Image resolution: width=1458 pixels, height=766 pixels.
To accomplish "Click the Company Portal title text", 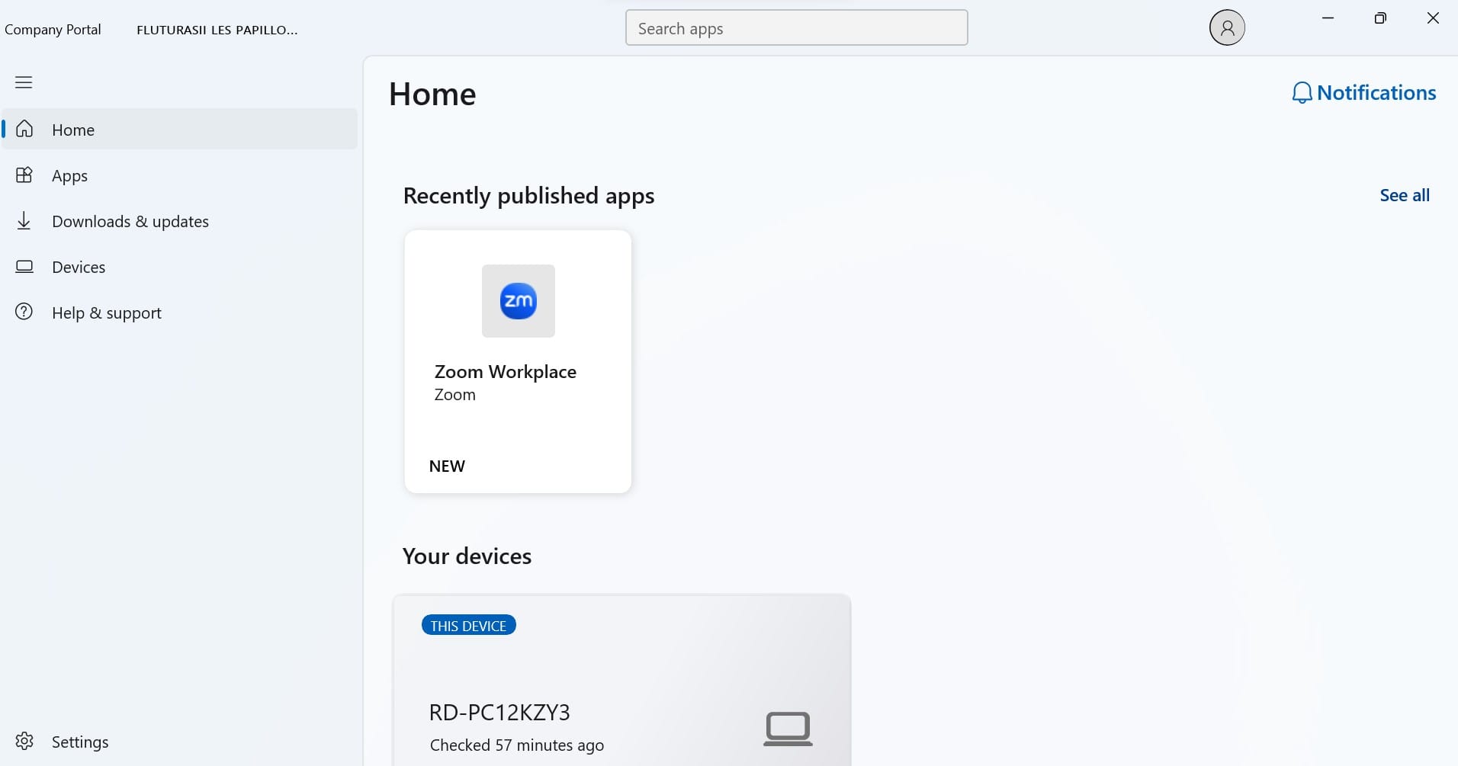I will pos(53,30).
